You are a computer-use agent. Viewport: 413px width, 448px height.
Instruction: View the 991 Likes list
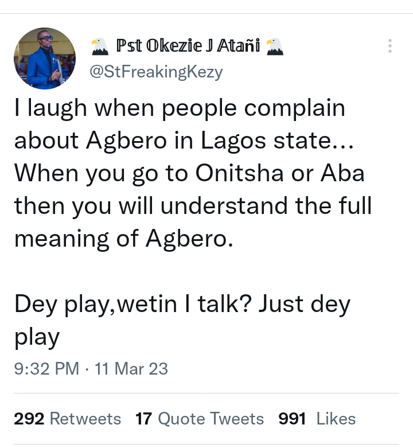(x=317, y=419)
